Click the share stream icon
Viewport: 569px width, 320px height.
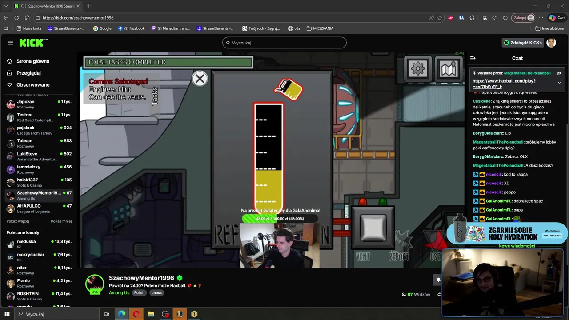(x=438, y=295)
